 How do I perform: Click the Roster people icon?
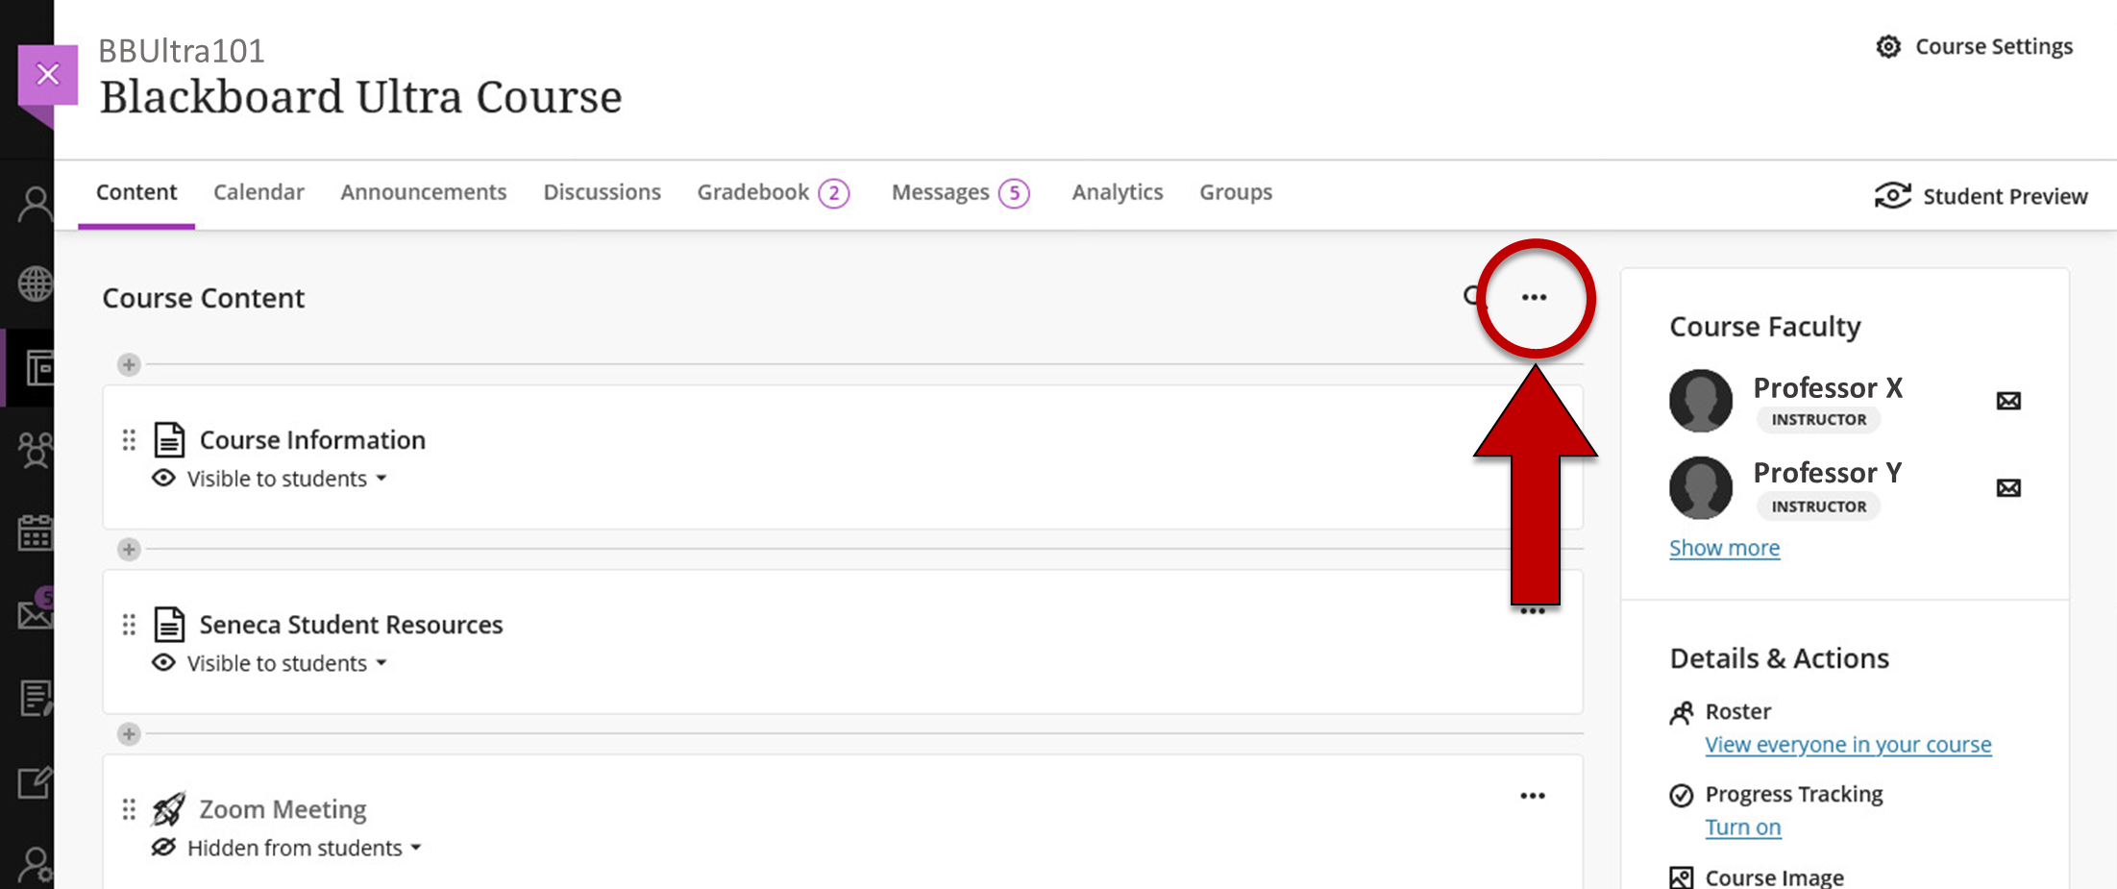coord(1682,712)
